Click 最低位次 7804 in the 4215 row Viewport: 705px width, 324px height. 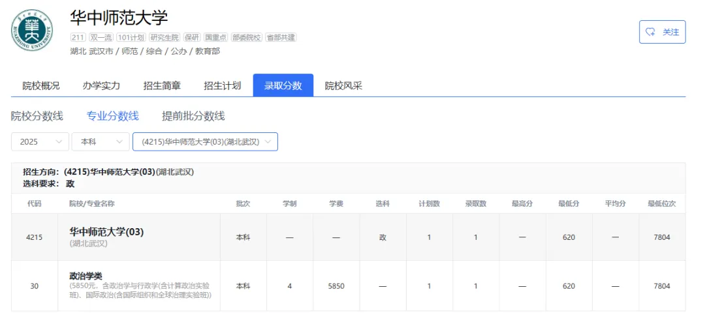(662, 237)
